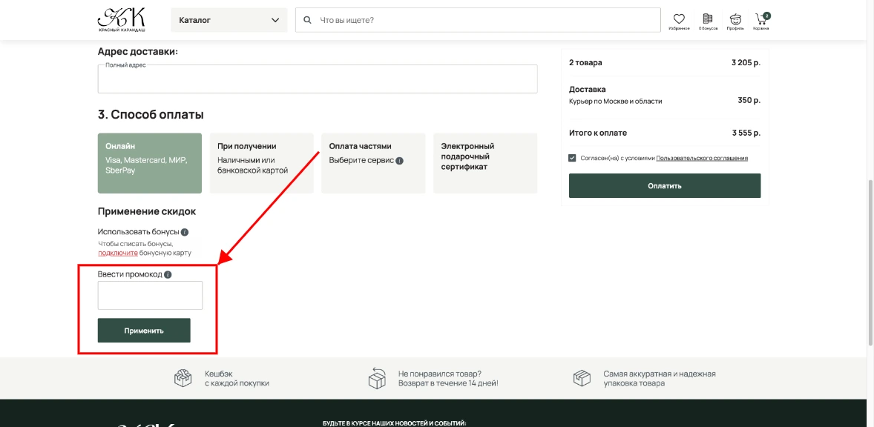The width and height of the screenshot is (874, 427).
Task: Click the search magnifier in the header
Action: tap(306, 20)
